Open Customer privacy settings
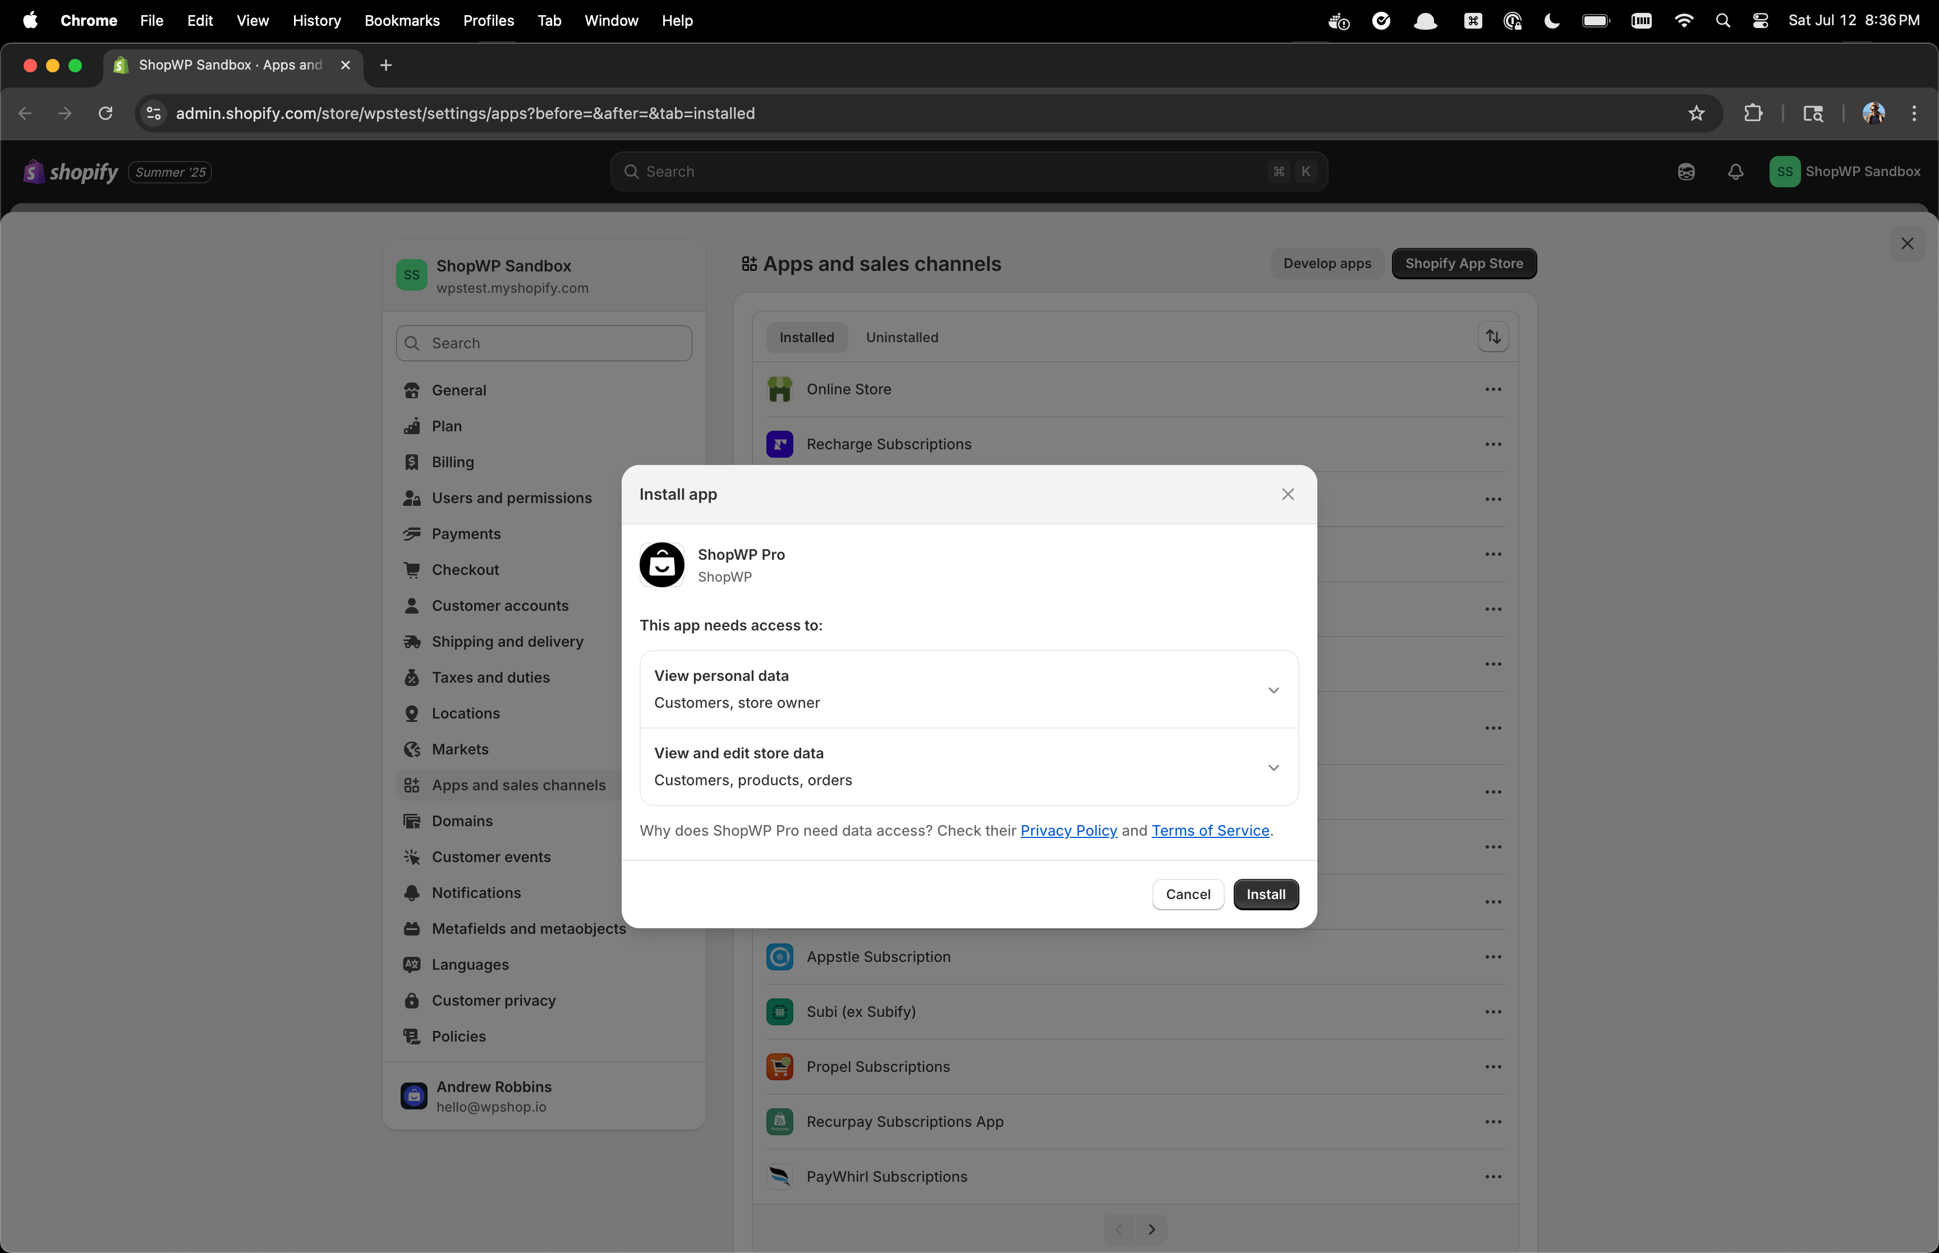The height and width of the screenshot is (1253, 1939). 544,1000
